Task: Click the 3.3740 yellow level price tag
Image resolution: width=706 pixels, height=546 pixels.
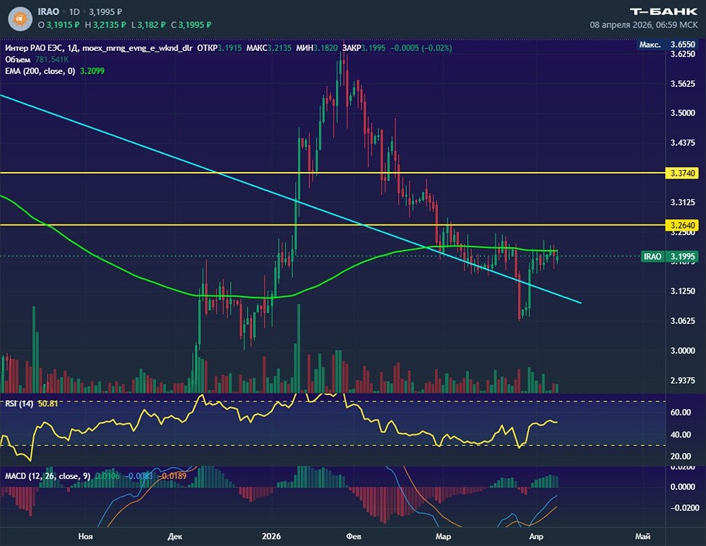Action: point(683,172)
